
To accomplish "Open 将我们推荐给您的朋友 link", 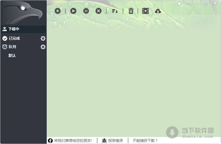I will 73,140.
